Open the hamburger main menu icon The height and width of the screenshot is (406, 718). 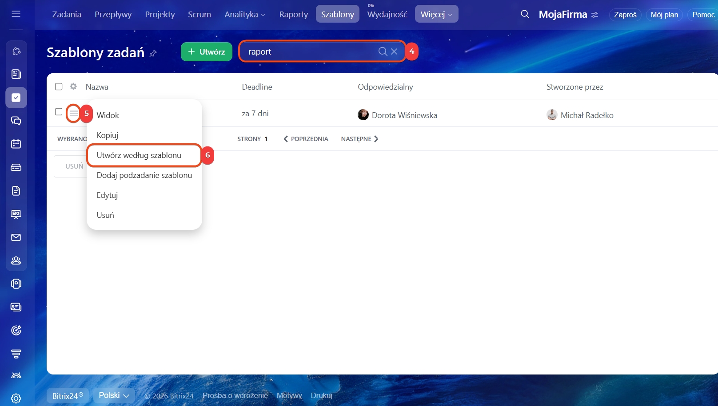pos(16,14)
